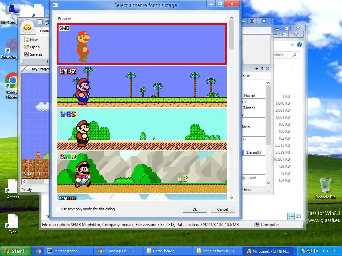Screen dimensions: 342x256
Task: Open the Recycle Bin on the desktop
Action: 325,189
